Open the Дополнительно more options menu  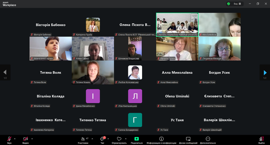[x=208, y=139]
